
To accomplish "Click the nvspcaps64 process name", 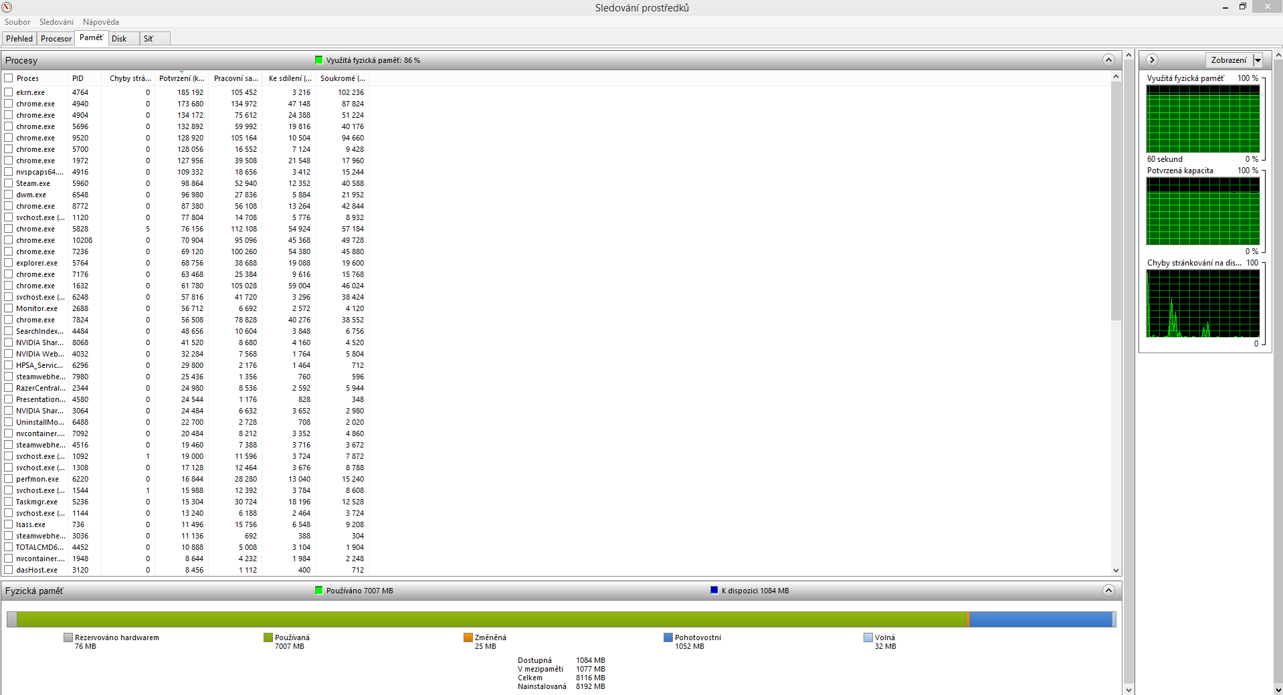I will (x=40, y=172).
